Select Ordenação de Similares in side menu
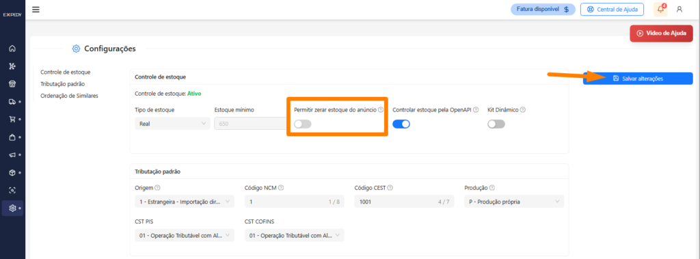The width and height of the screenshot is (700, 259). click(69, 95)
